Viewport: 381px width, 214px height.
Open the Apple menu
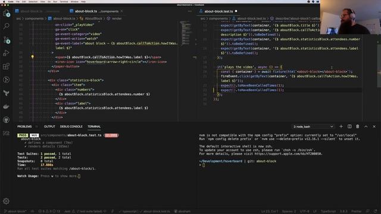(4, 1)
